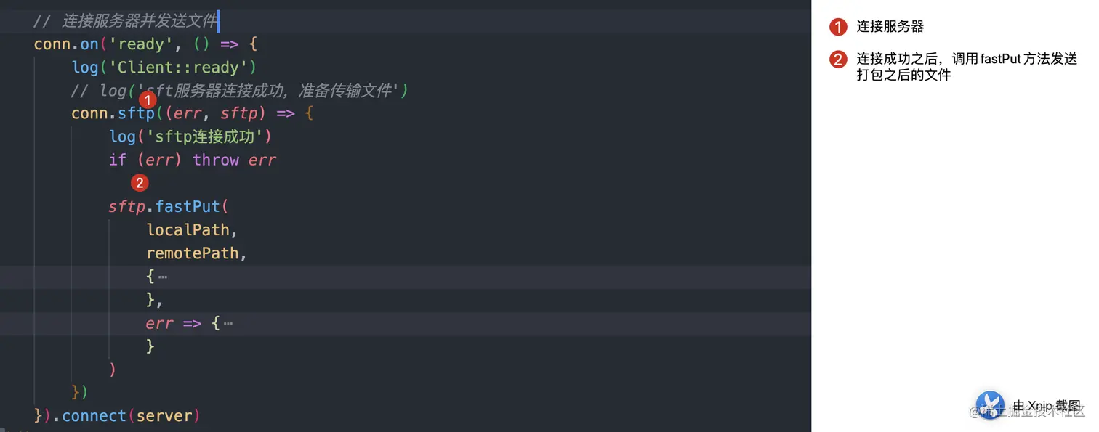The width and height of the screenshot is (1099, 432).
Task: Click the 'ready' string in conn.on
Action: point(141,44)
